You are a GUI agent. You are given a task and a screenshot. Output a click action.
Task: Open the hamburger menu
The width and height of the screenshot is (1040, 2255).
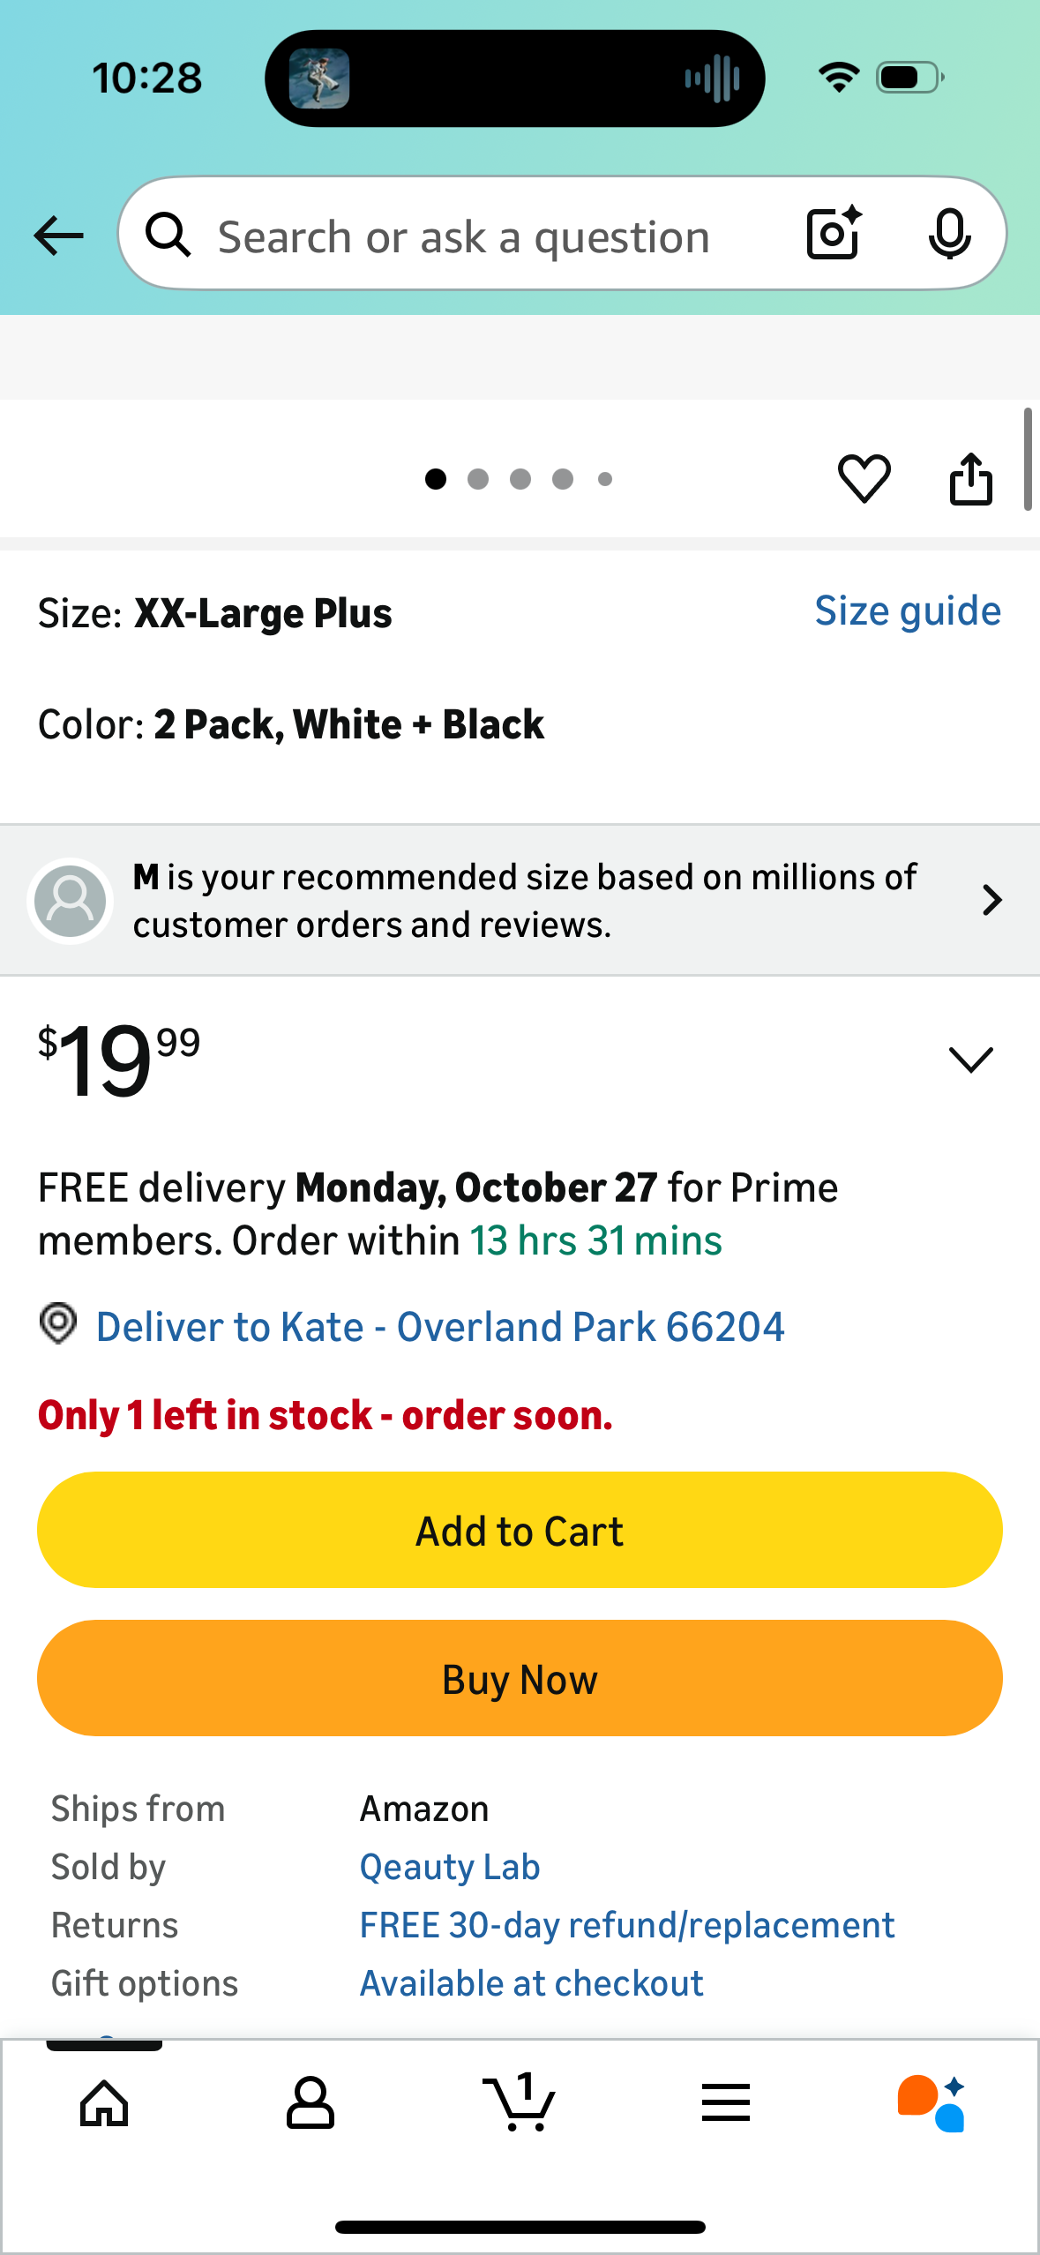click(x=726, y=2103)
